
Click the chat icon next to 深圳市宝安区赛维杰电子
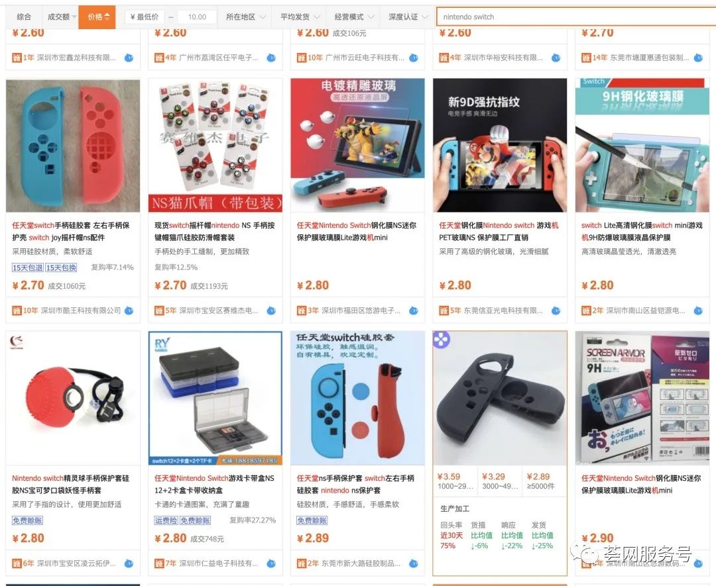tap(271, 311)
